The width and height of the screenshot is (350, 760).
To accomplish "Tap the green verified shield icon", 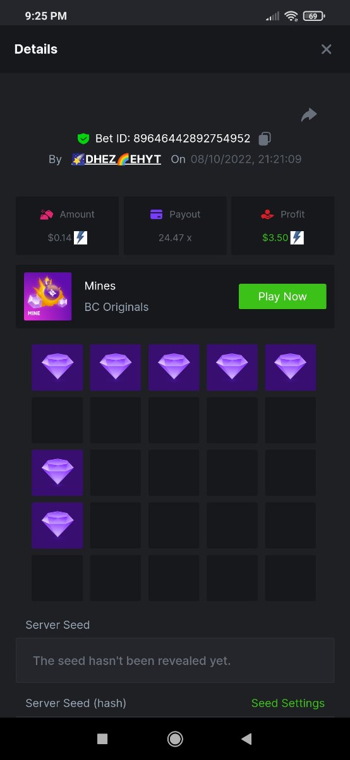I will (x=83, y=138).
